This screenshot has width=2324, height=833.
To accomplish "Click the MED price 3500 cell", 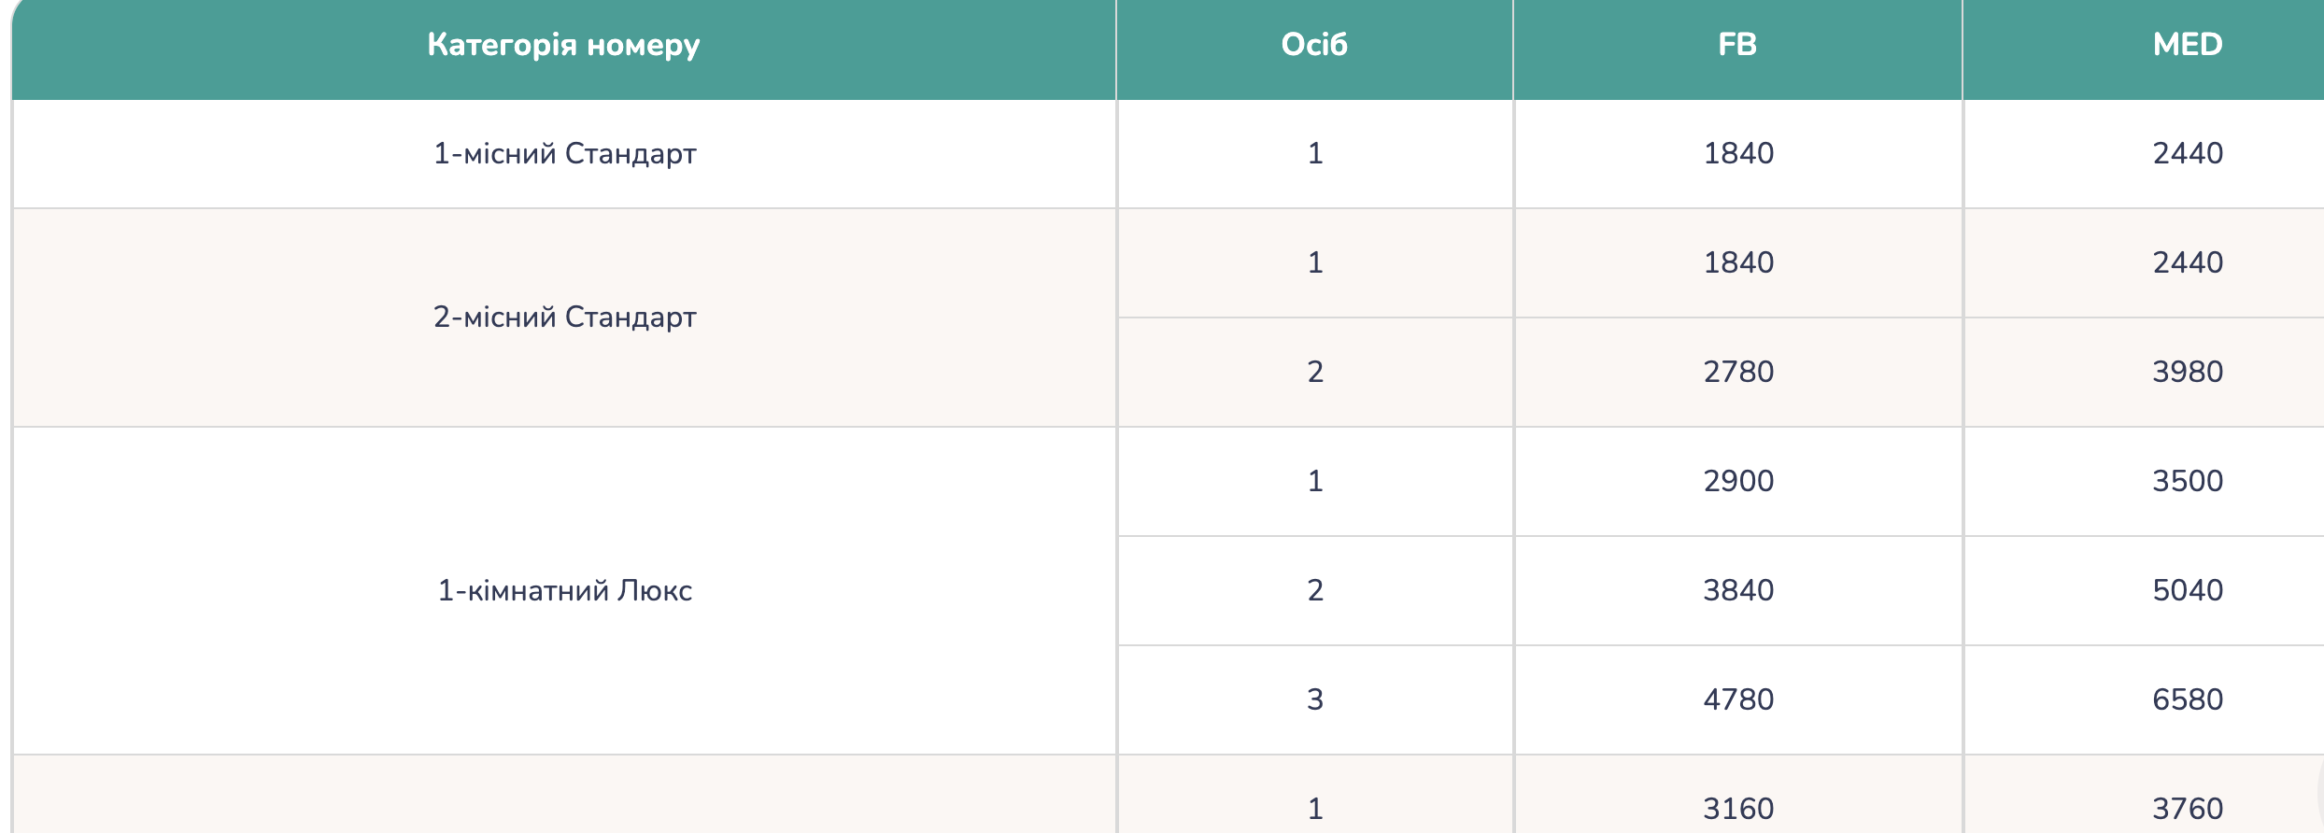I will pyautogui.click(x=2187, y=481).
